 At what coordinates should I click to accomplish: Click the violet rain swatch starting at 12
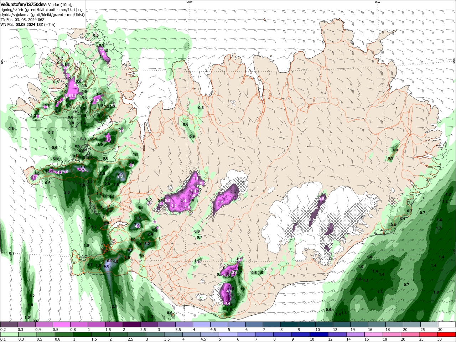click(x=337, y=335)
